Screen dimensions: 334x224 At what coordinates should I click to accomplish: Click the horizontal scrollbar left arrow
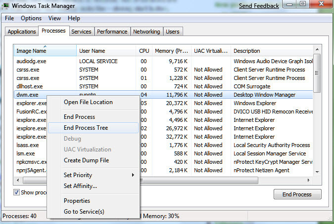(x=18, y=181)
